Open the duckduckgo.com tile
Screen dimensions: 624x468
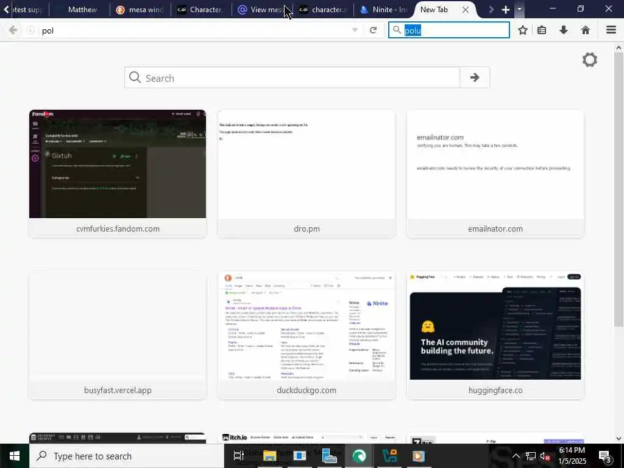[307, 335]
